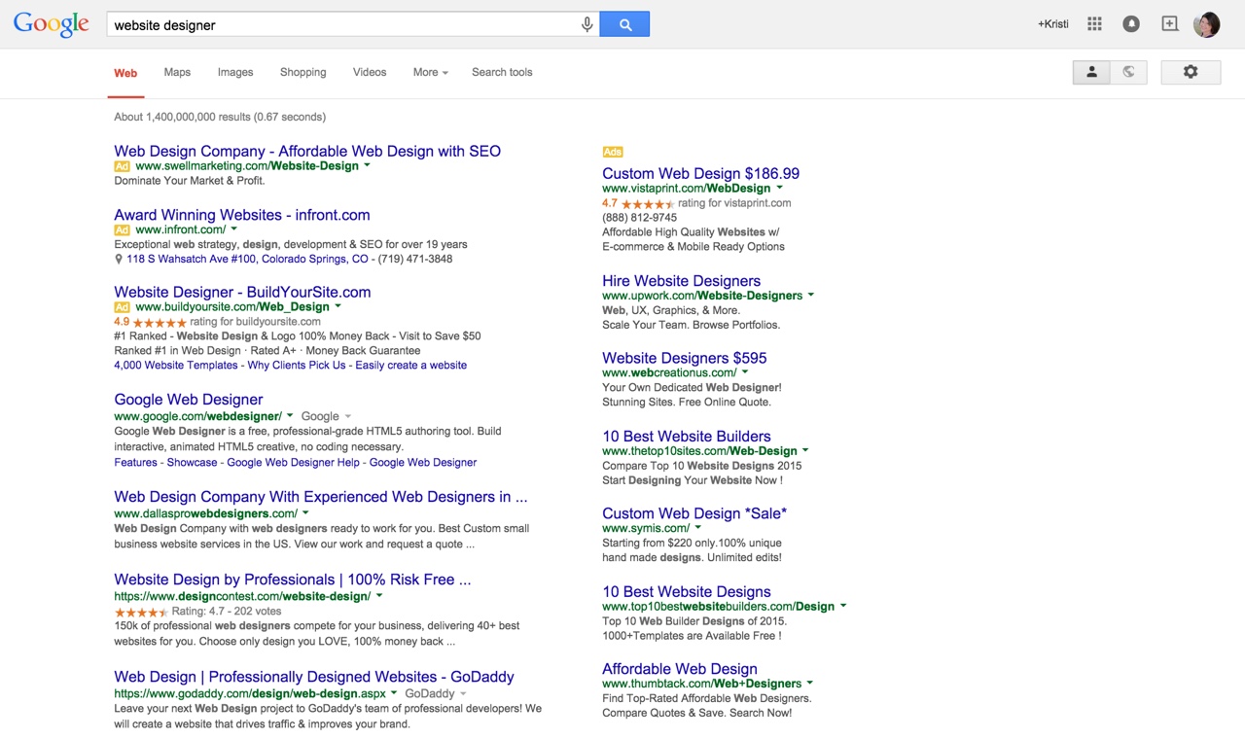Click Ad badge beside swellmarketing.com

[x=122, y=166]
